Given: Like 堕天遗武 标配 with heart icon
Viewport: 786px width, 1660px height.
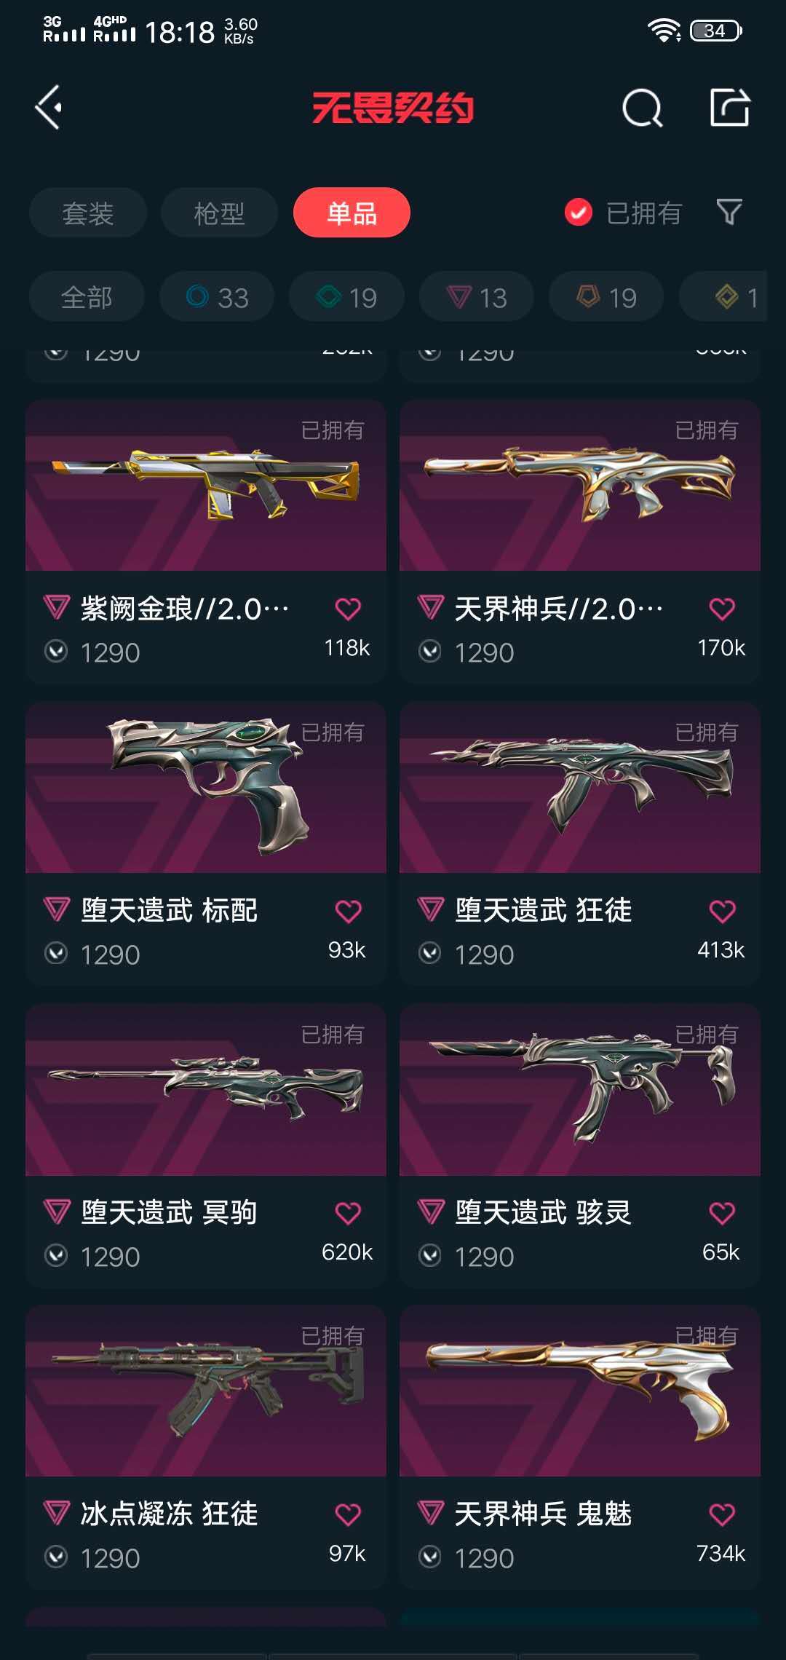Looking at the screenshot, I should click(348, 911).
